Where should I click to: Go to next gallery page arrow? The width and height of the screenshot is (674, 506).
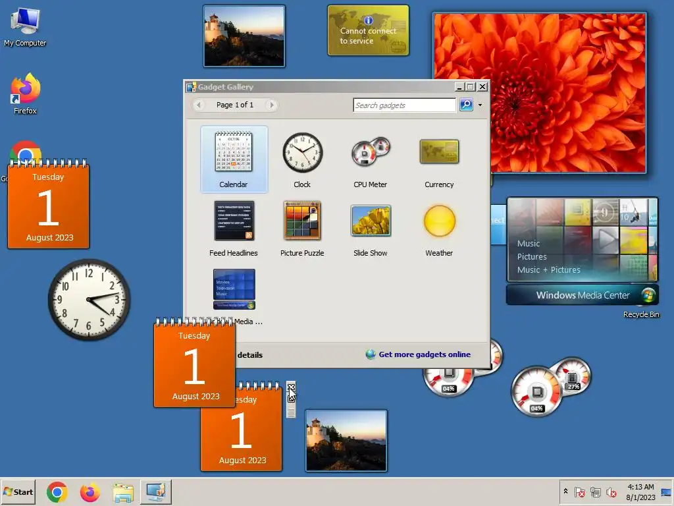coord(271,105)
